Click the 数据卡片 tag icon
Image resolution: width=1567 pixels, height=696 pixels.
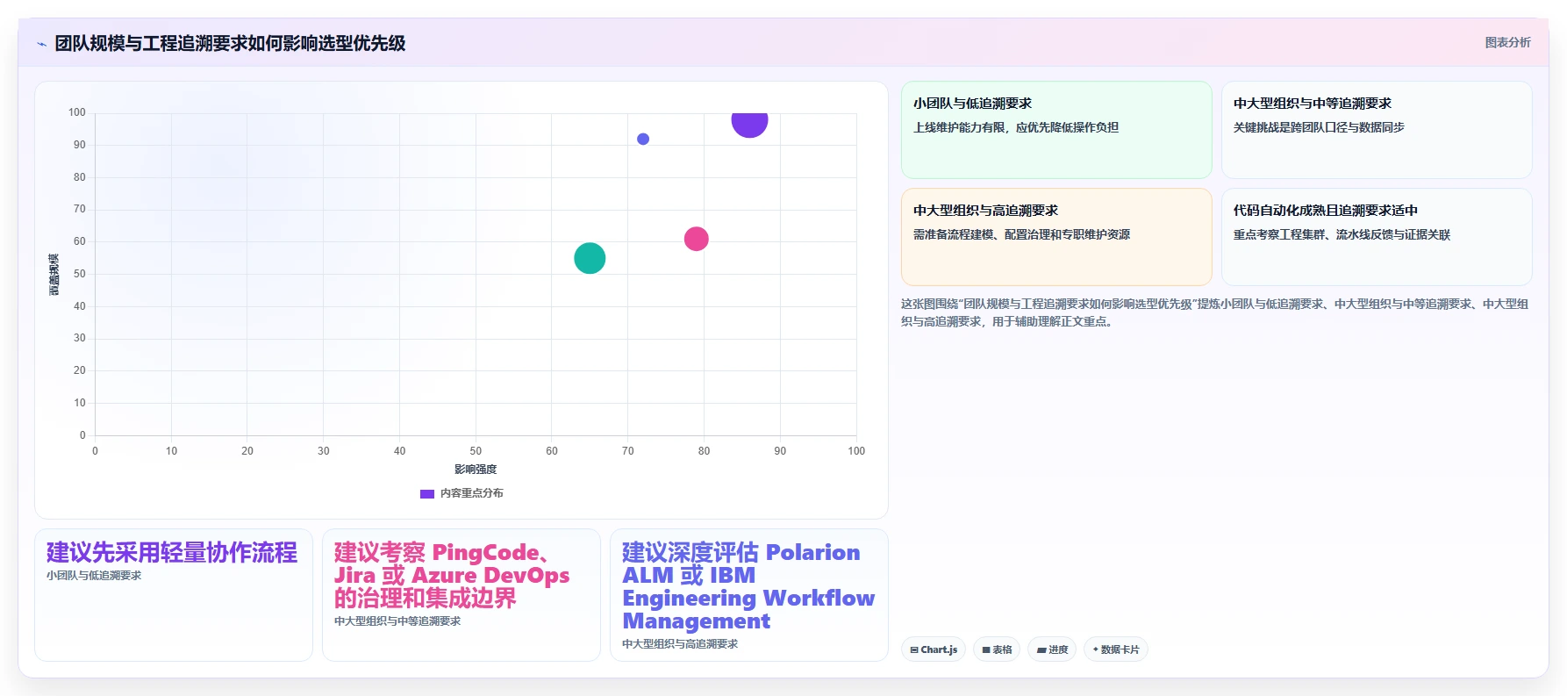tap(1096, 649)
